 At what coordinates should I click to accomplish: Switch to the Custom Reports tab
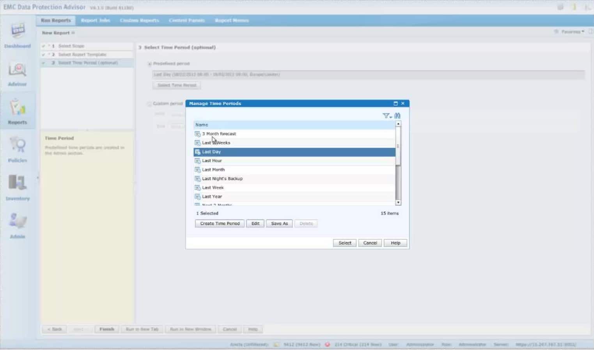[x=139, y=20]
